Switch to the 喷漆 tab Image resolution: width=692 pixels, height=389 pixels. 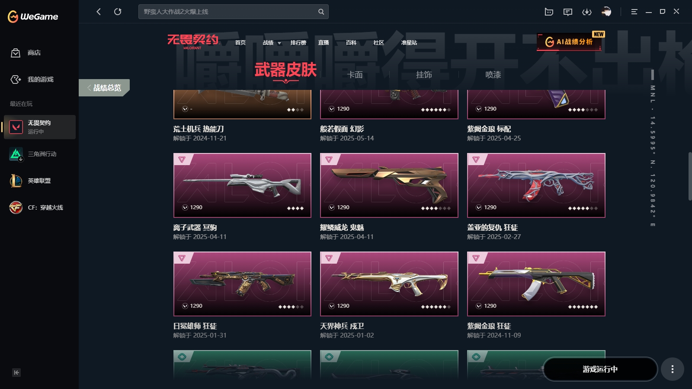coord(493,75)
